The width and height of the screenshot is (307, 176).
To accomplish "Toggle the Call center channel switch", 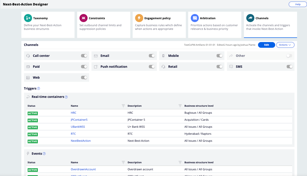I will (84, 56).
